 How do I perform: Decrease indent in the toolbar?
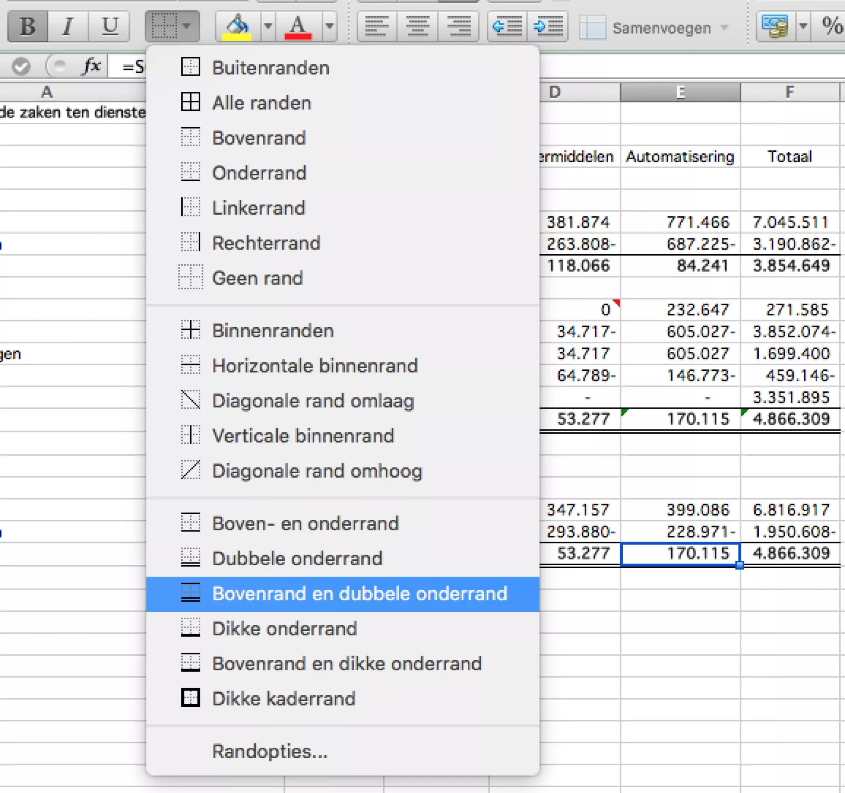pyautogui.click(x=507, y=26)
